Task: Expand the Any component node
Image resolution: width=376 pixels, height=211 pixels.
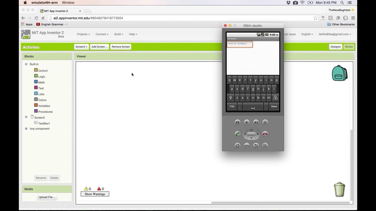Action: tap(26, 129)
